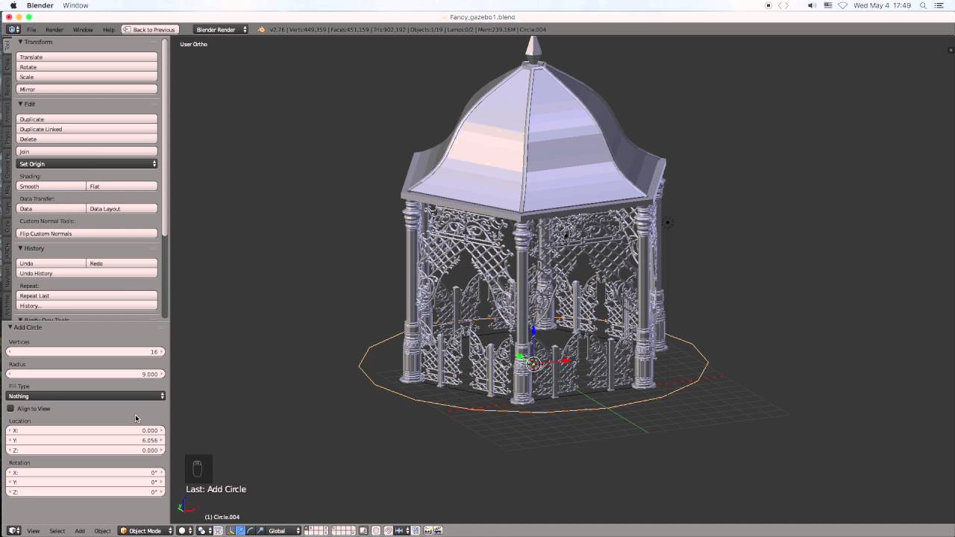Click the second layer buttons block
The width and height of the screenshot is (955, 537).
tap(344, 530)
